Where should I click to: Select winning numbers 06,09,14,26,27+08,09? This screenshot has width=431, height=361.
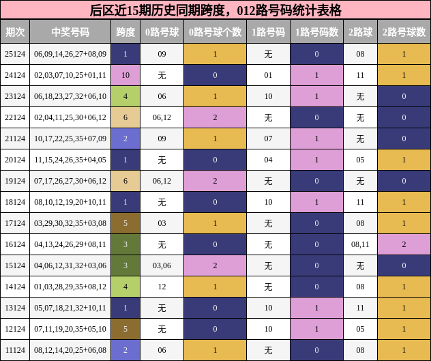70,54
